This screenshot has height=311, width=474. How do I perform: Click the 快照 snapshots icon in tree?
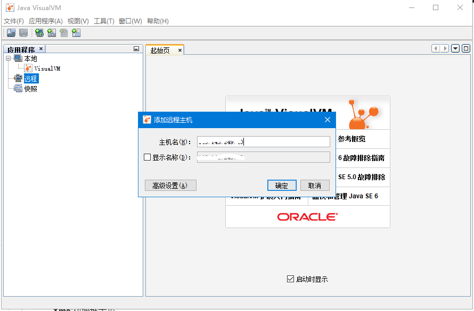click(18, 88)
